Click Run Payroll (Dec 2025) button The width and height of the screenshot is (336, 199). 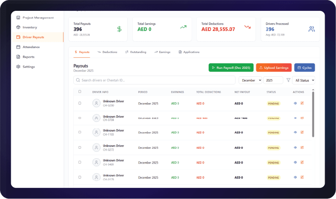[231, 68]
